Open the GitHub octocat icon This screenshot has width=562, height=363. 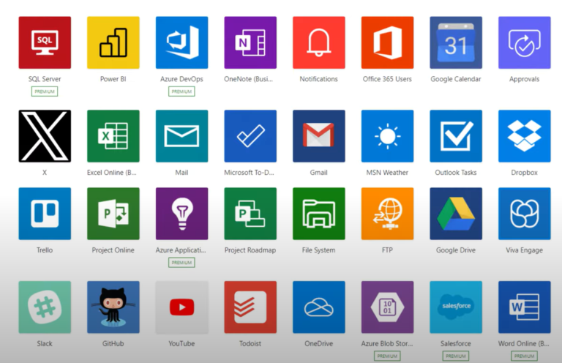(x=113, y=307)
